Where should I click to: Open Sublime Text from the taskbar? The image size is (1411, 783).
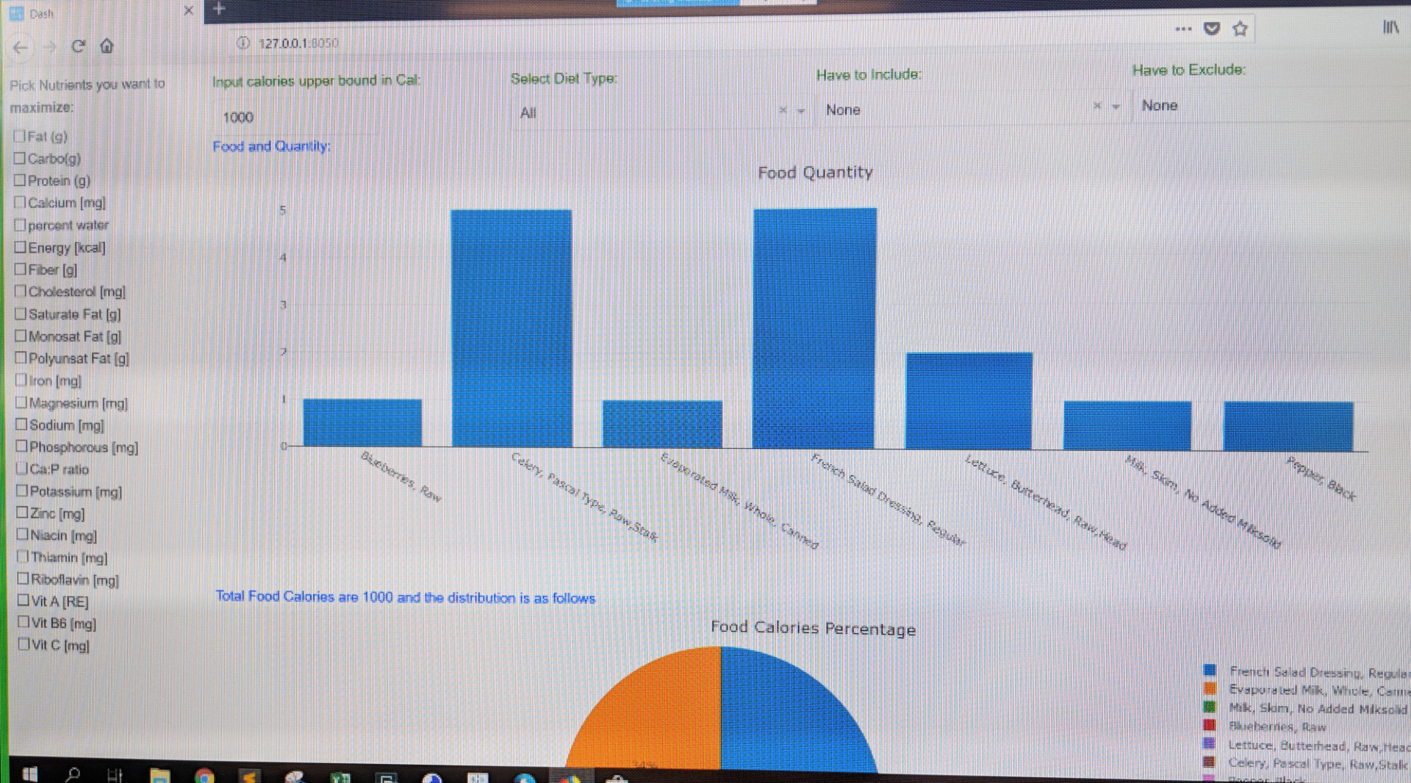(249, 776)
